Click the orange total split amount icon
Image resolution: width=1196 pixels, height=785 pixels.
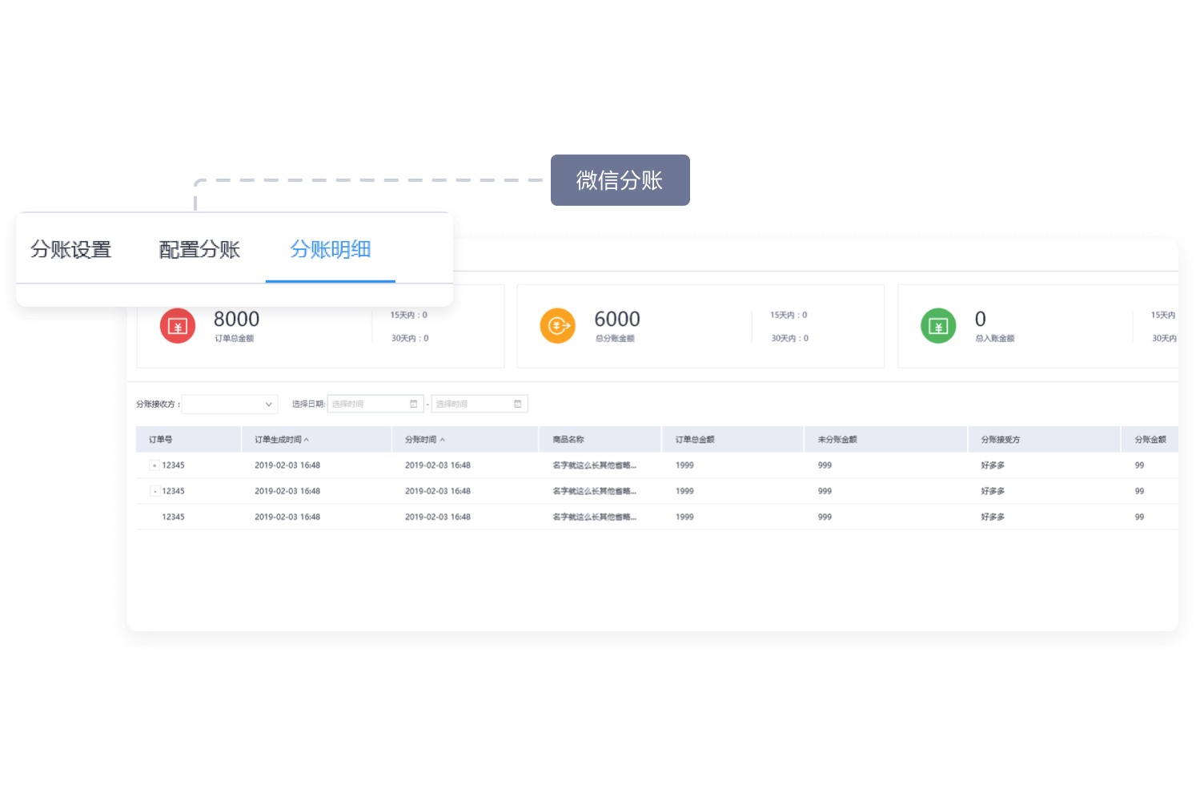(x=558, y=326)
